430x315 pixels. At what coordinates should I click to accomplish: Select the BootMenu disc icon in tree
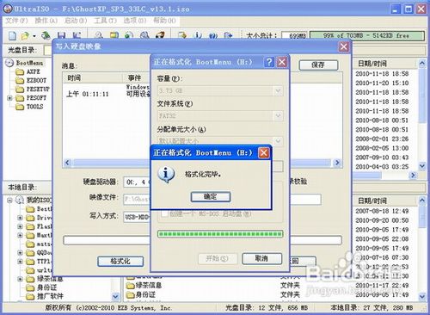pos(9,63)
